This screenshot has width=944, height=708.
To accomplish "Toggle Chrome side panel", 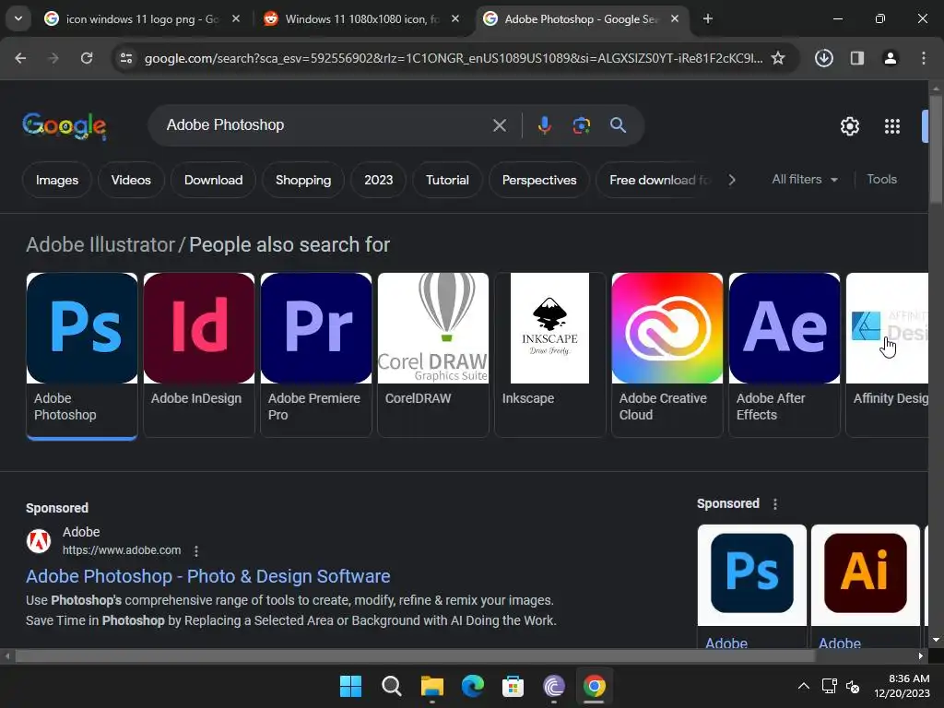I will pyautogui.click(x=856, y=58).
